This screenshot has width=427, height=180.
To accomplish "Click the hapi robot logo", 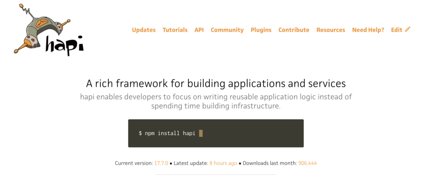I will (x=49, y=29).
